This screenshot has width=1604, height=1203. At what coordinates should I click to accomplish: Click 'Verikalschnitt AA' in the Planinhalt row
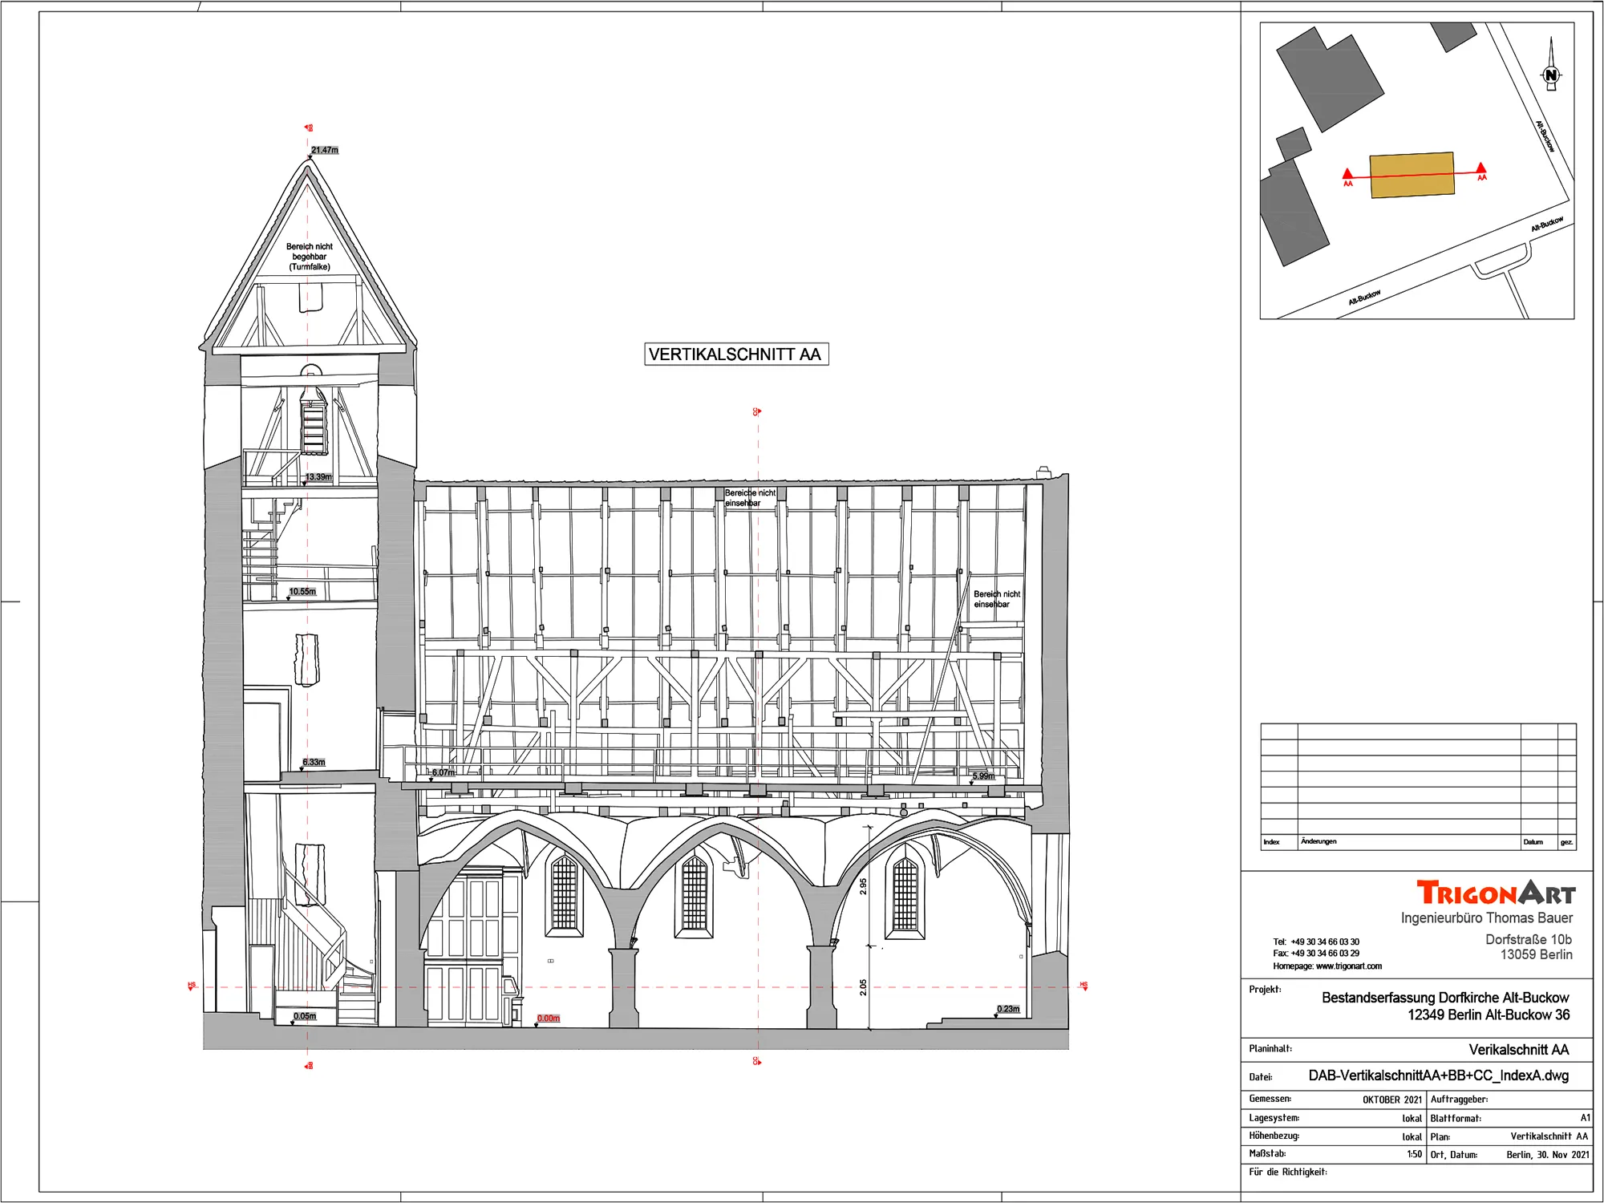[x=1519, y=1050]
